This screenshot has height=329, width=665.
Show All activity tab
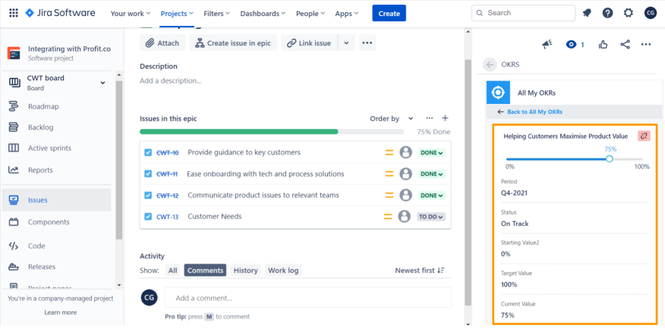172,270
